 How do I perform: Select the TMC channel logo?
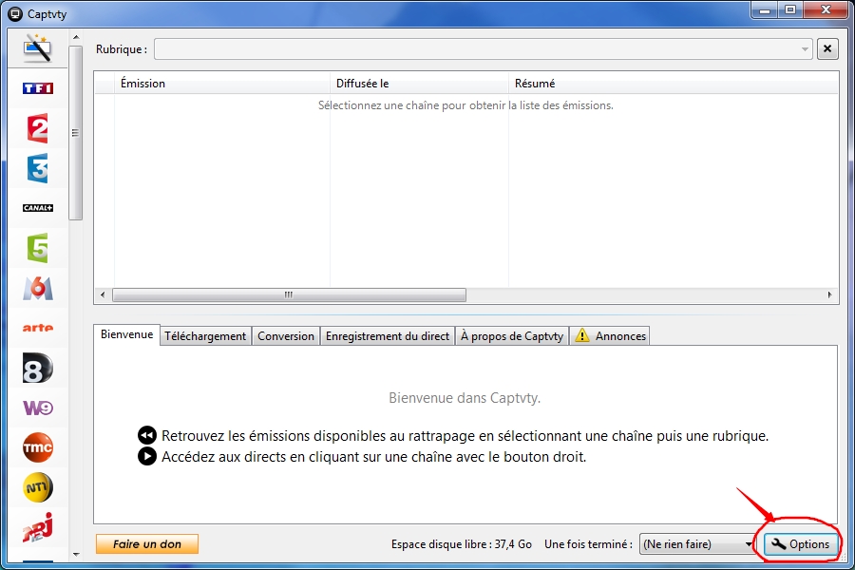38,447
